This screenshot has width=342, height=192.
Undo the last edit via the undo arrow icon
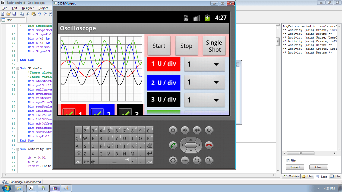pyautogui.click(x=39, y=14)
